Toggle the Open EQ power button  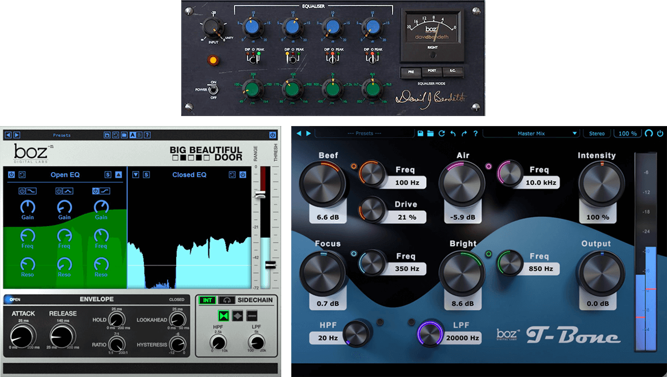pos(11,175)
